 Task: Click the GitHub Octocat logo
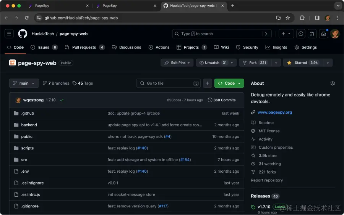[x=23, y=34]
